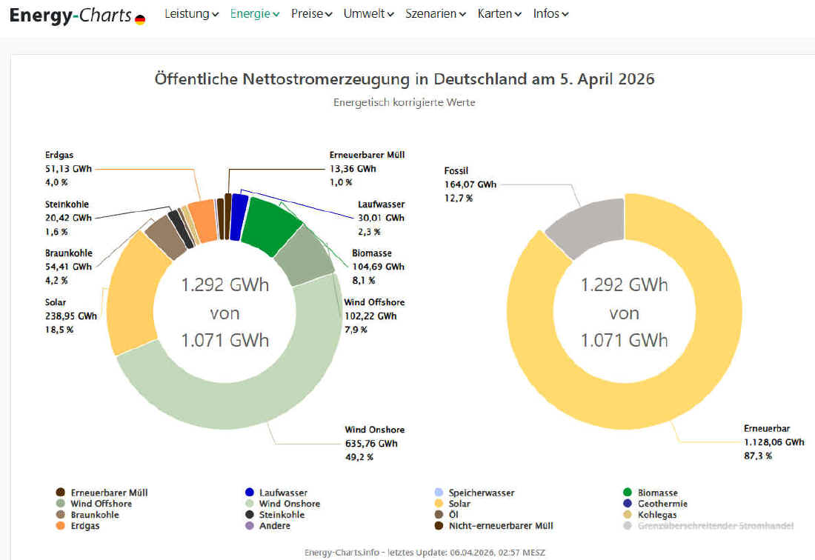Click the German flag icon
This screenshot has height=560, width=815.
click(x=140, y=19)
